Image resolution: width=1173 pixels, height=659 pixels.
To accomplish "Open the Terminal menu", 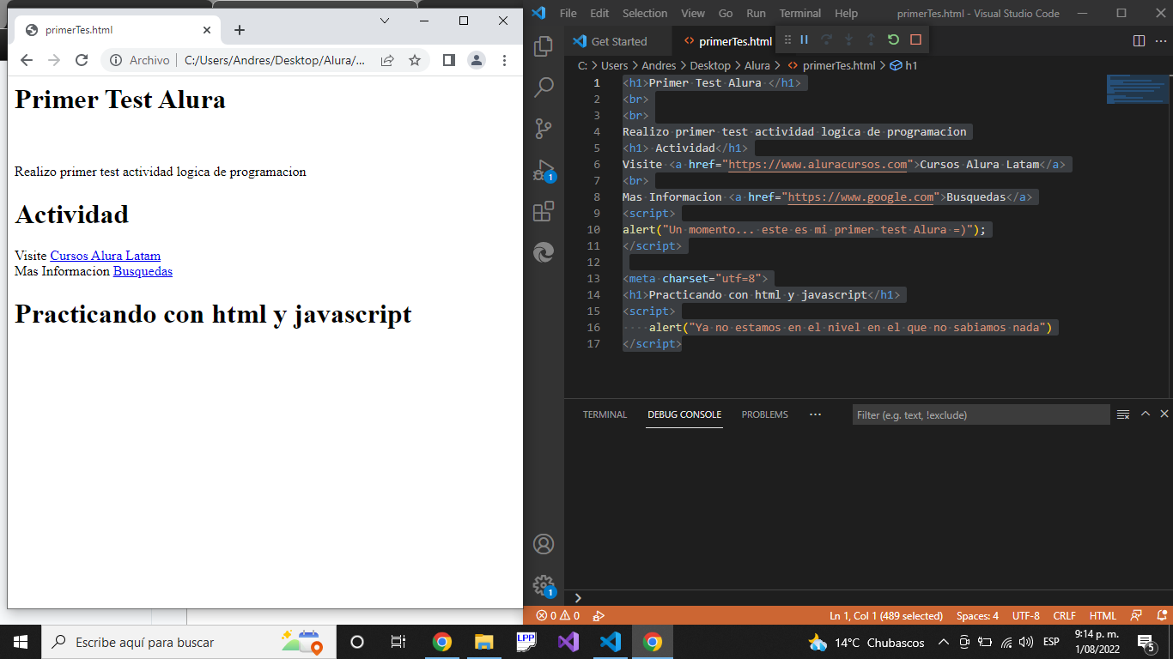I will (800, 13).
